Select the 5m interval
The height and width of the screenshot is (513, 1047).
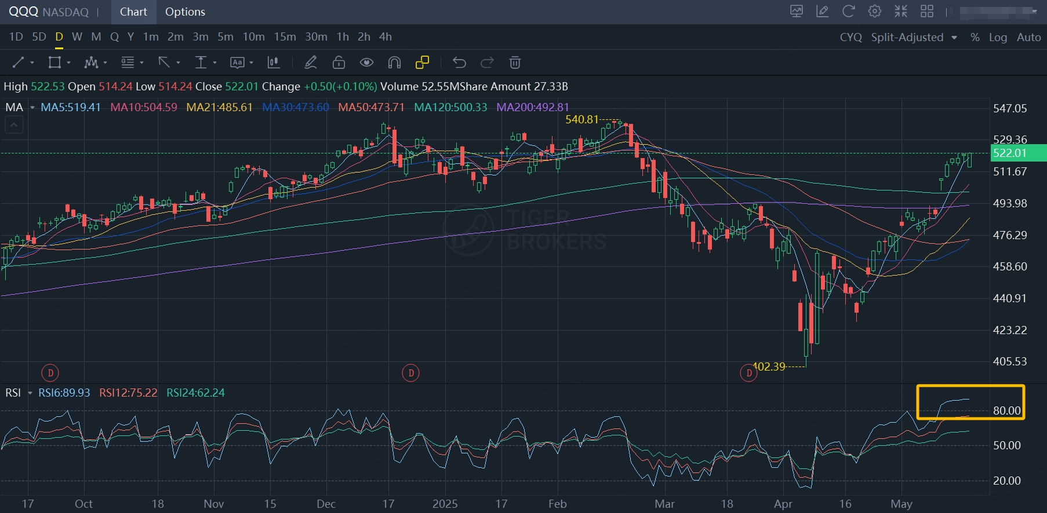pyautogui.click(x=226, y=36)
